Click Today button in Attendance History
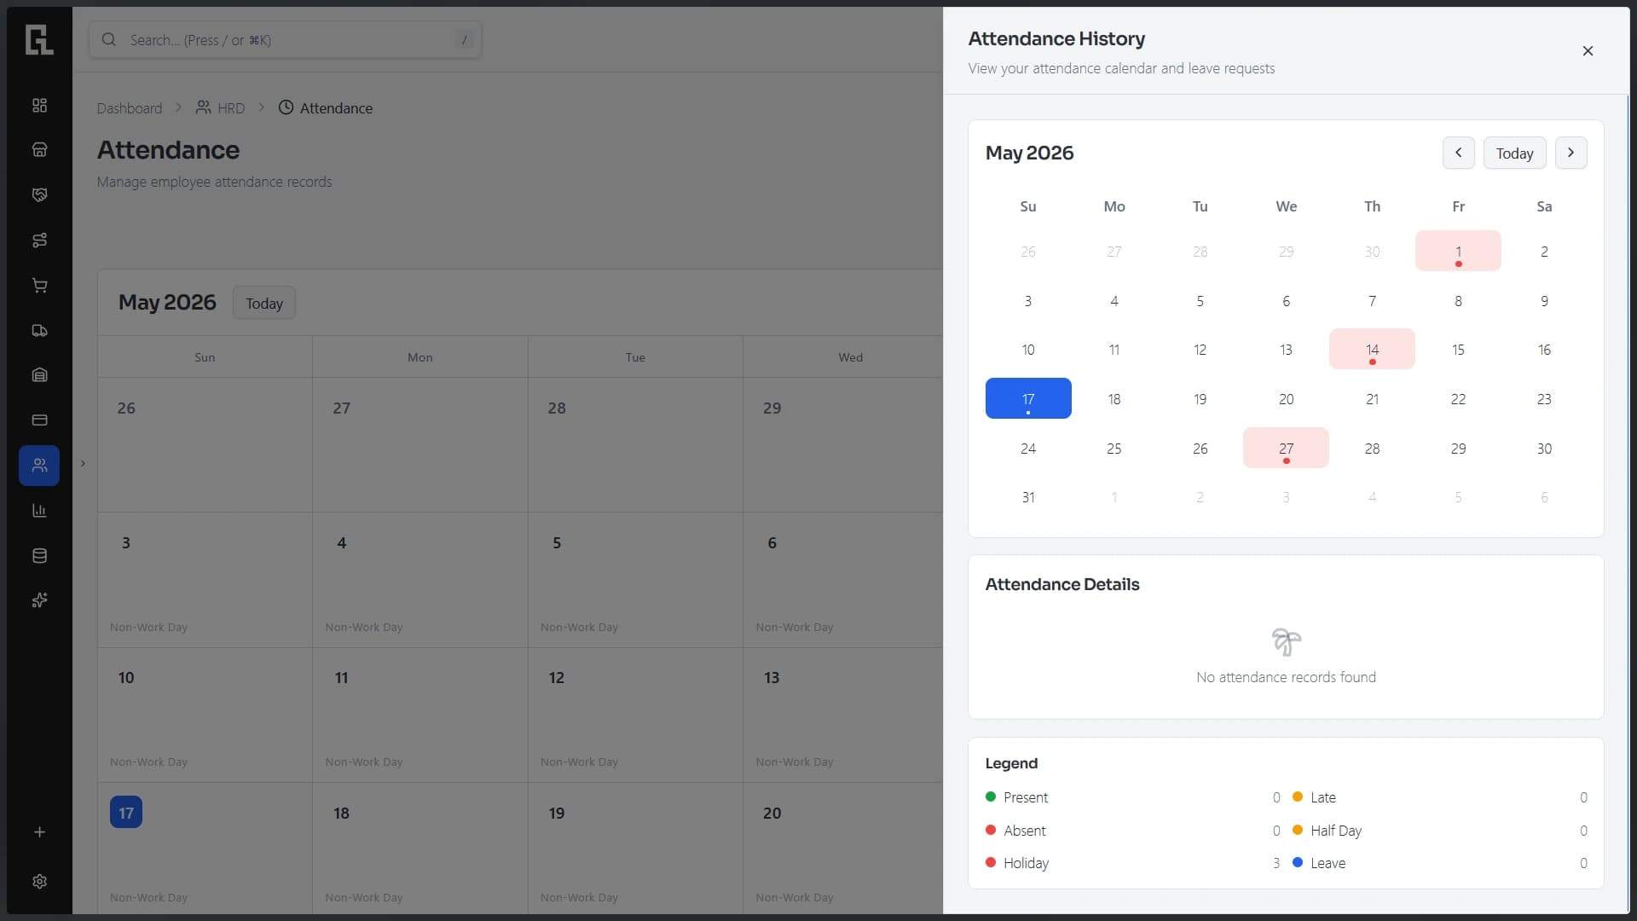Viewport: 1637px width, 921px height. coord(1514,153)
